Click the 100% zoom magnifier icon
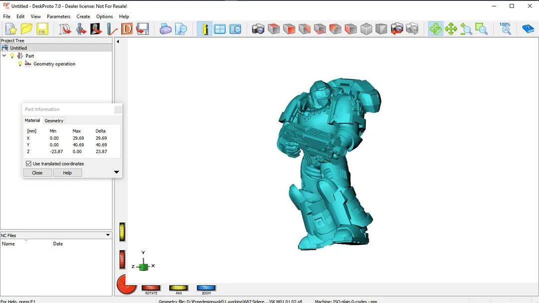This screenshot has width=539, height=303. 505,29
